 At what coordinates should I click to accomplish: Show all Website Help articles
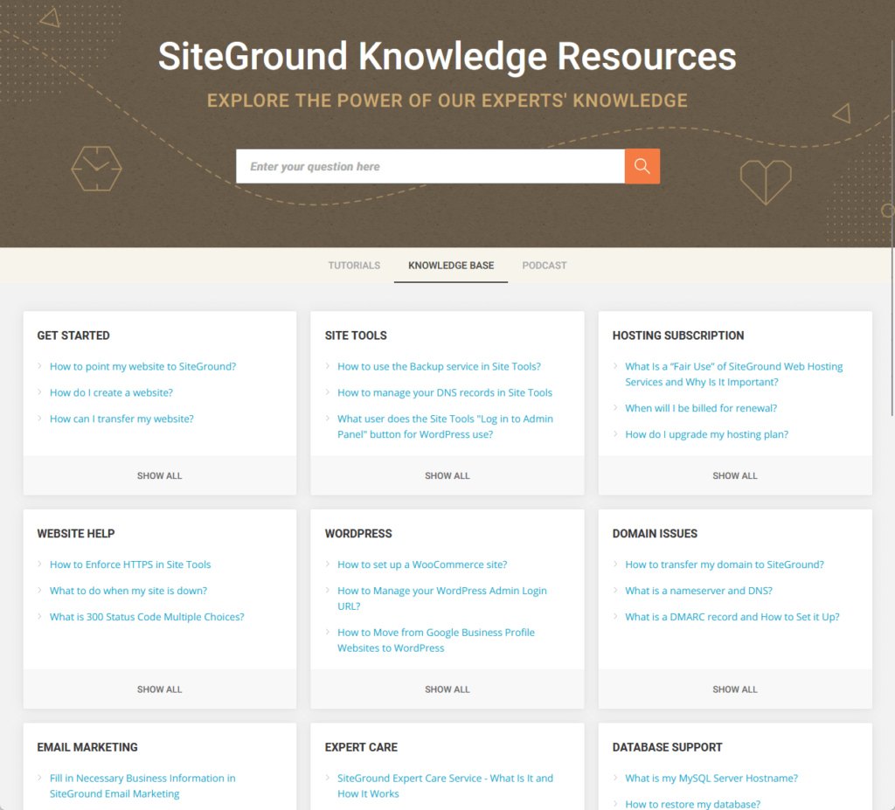tap(160, 689)
